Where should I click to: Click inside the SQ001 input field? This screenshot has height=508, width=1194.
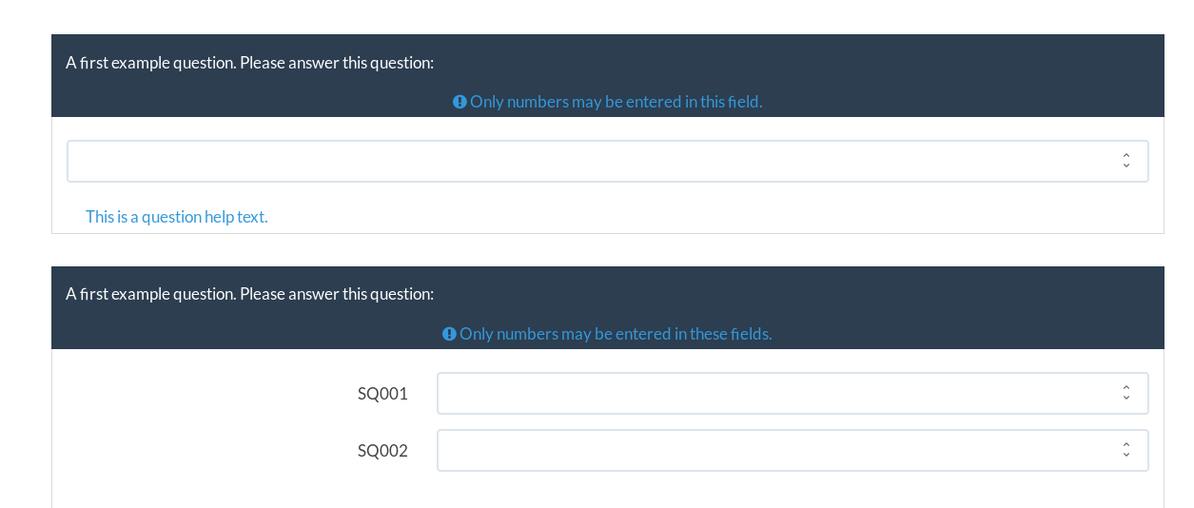(x=793, y=393)
